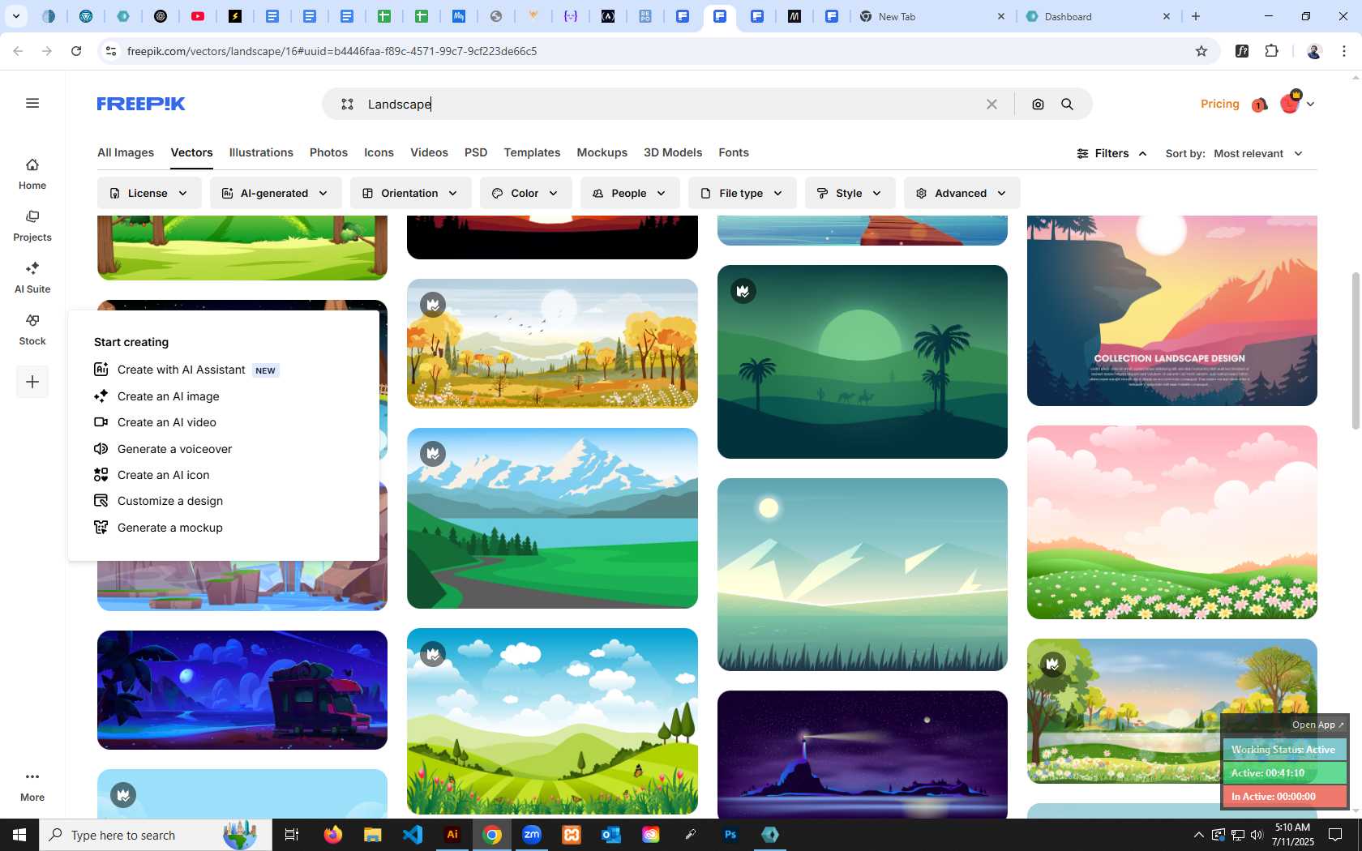Viewport: 1362px width, 851px height.
Task: Select Generate a voiceover
Action: 163,449
